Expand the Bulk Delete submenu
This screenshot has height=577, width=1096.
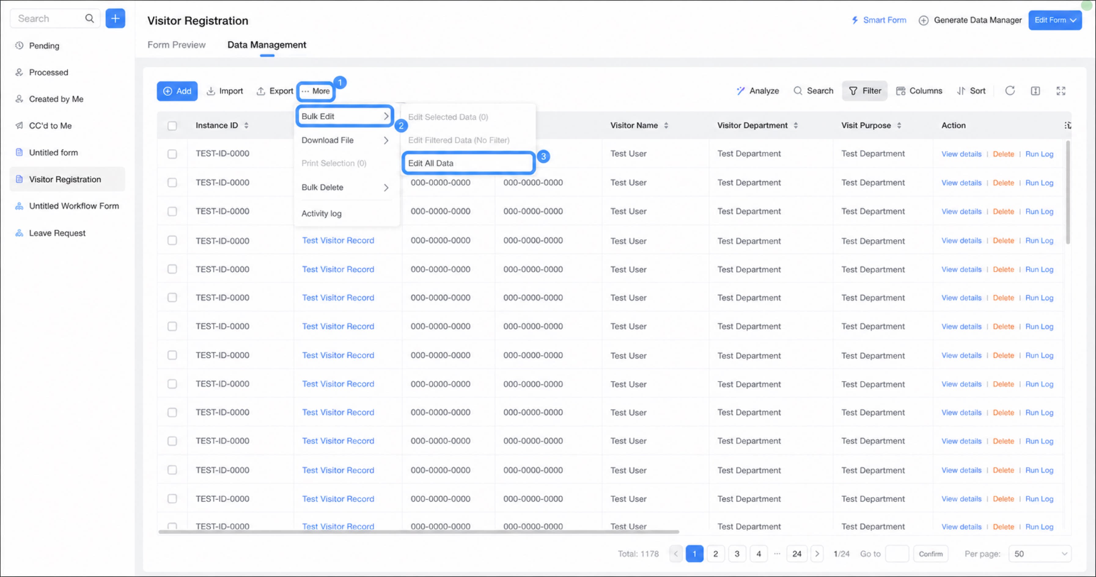click(x=345, y=187)
